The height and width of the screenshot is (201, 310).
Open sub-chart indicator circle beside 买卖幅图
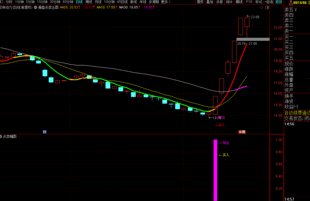point(1,136)
